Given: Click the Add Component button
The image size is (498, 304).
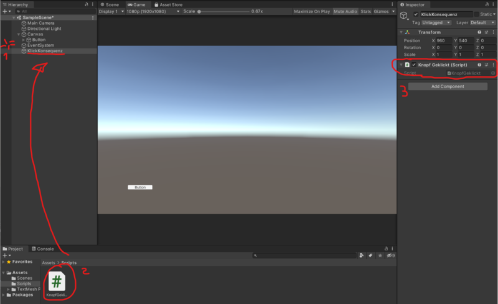Looking at the screenshot, I should 448,86.
